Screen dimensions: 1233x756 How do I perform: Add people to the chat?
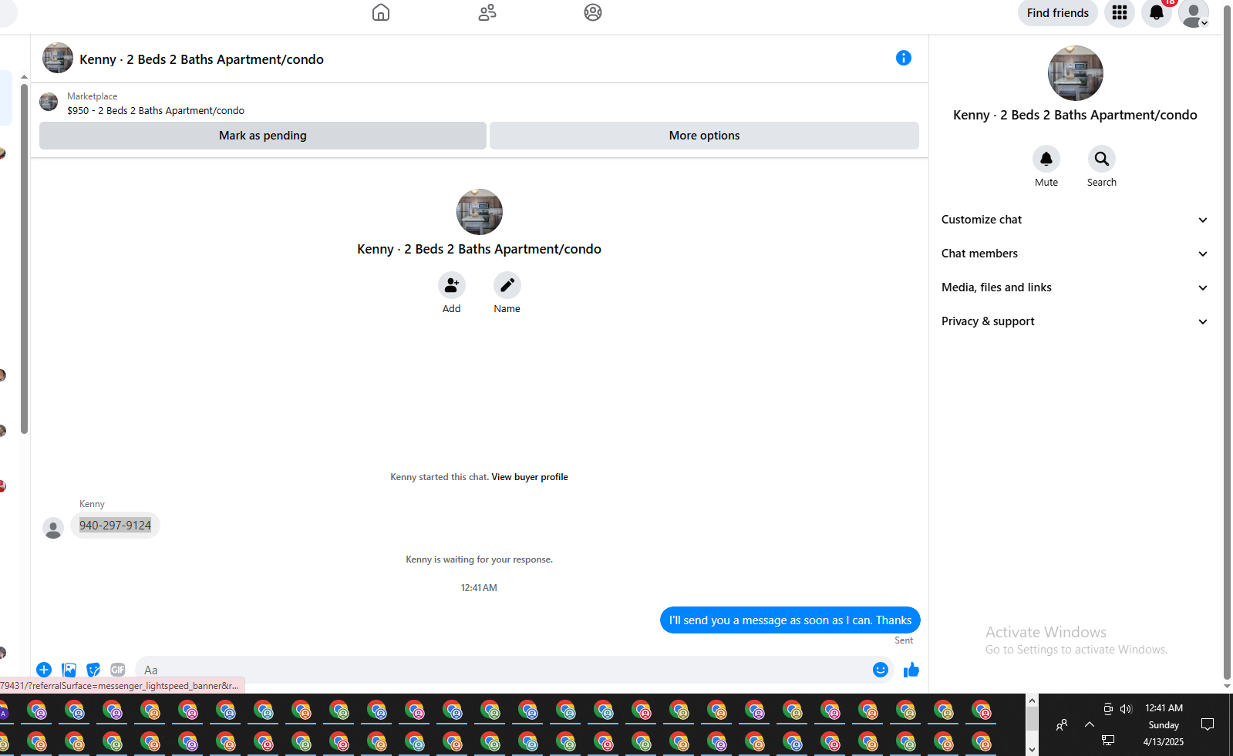click(x=452, y=285)
